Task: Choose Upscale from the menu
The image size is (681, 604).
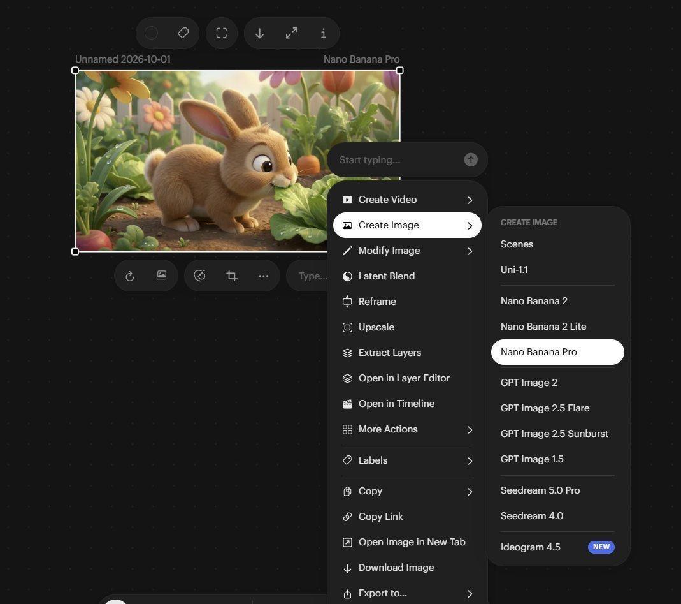Action: point(407,327)
